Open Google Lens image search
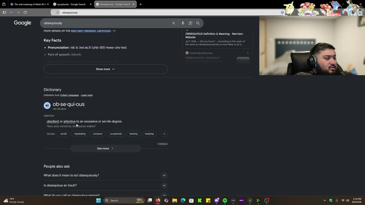The image size is (365, 205). click(x=190, y=23)
